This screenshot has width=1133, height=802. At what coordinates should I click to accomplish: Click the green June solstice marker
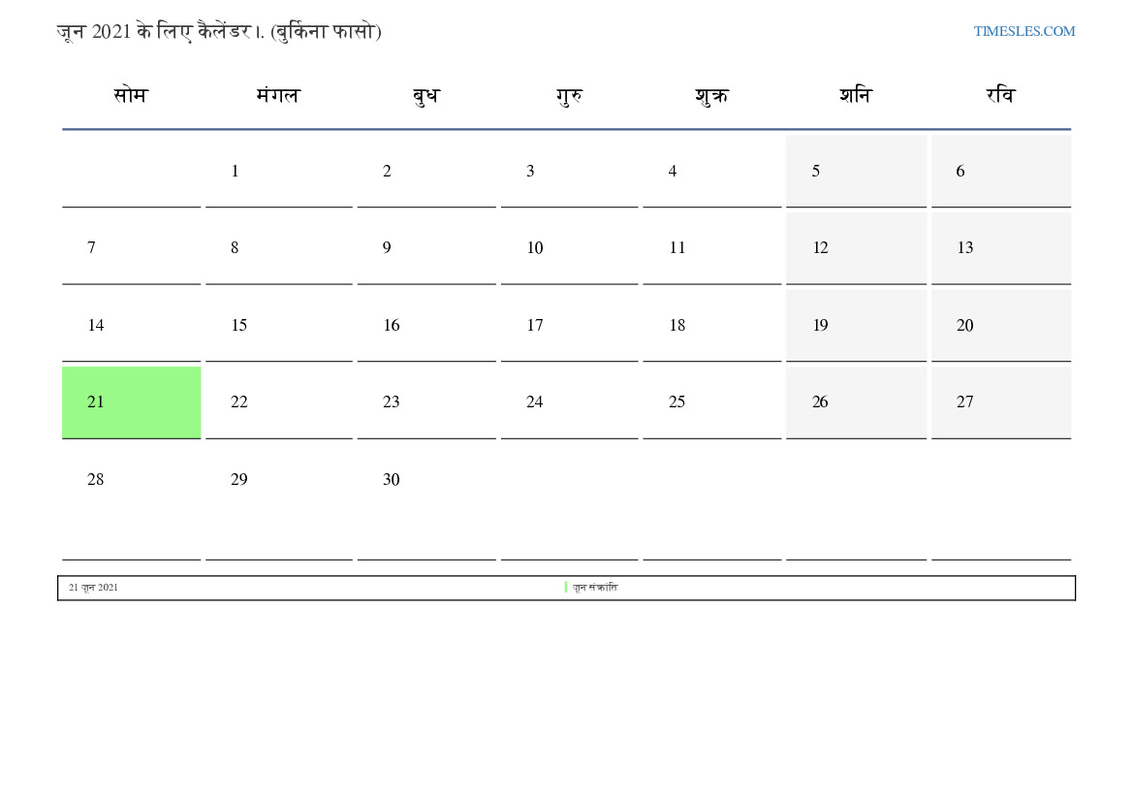point(566,587)
